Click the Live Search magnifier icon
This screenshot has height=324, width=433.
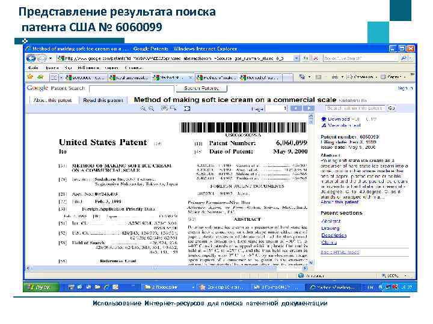(404, 58)
